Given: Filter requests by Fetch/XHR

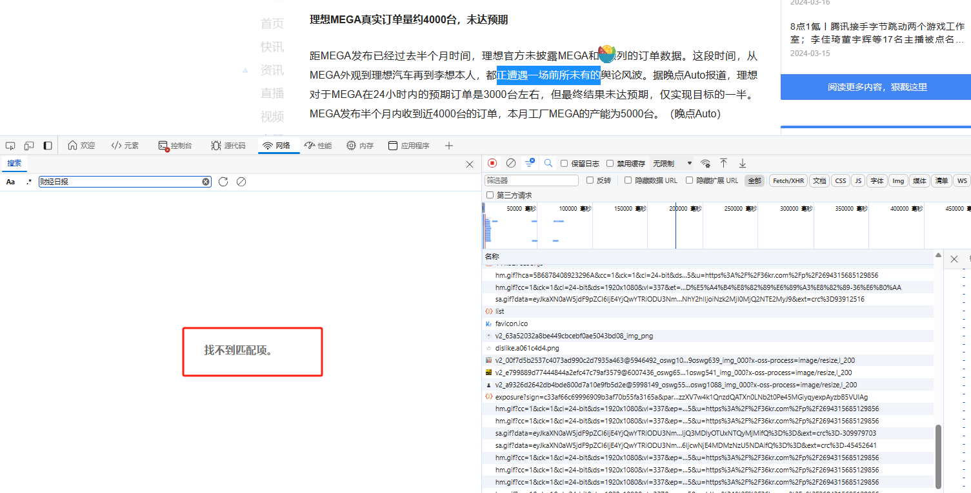Looking at the screenshot, I should (x=788, y=181).
